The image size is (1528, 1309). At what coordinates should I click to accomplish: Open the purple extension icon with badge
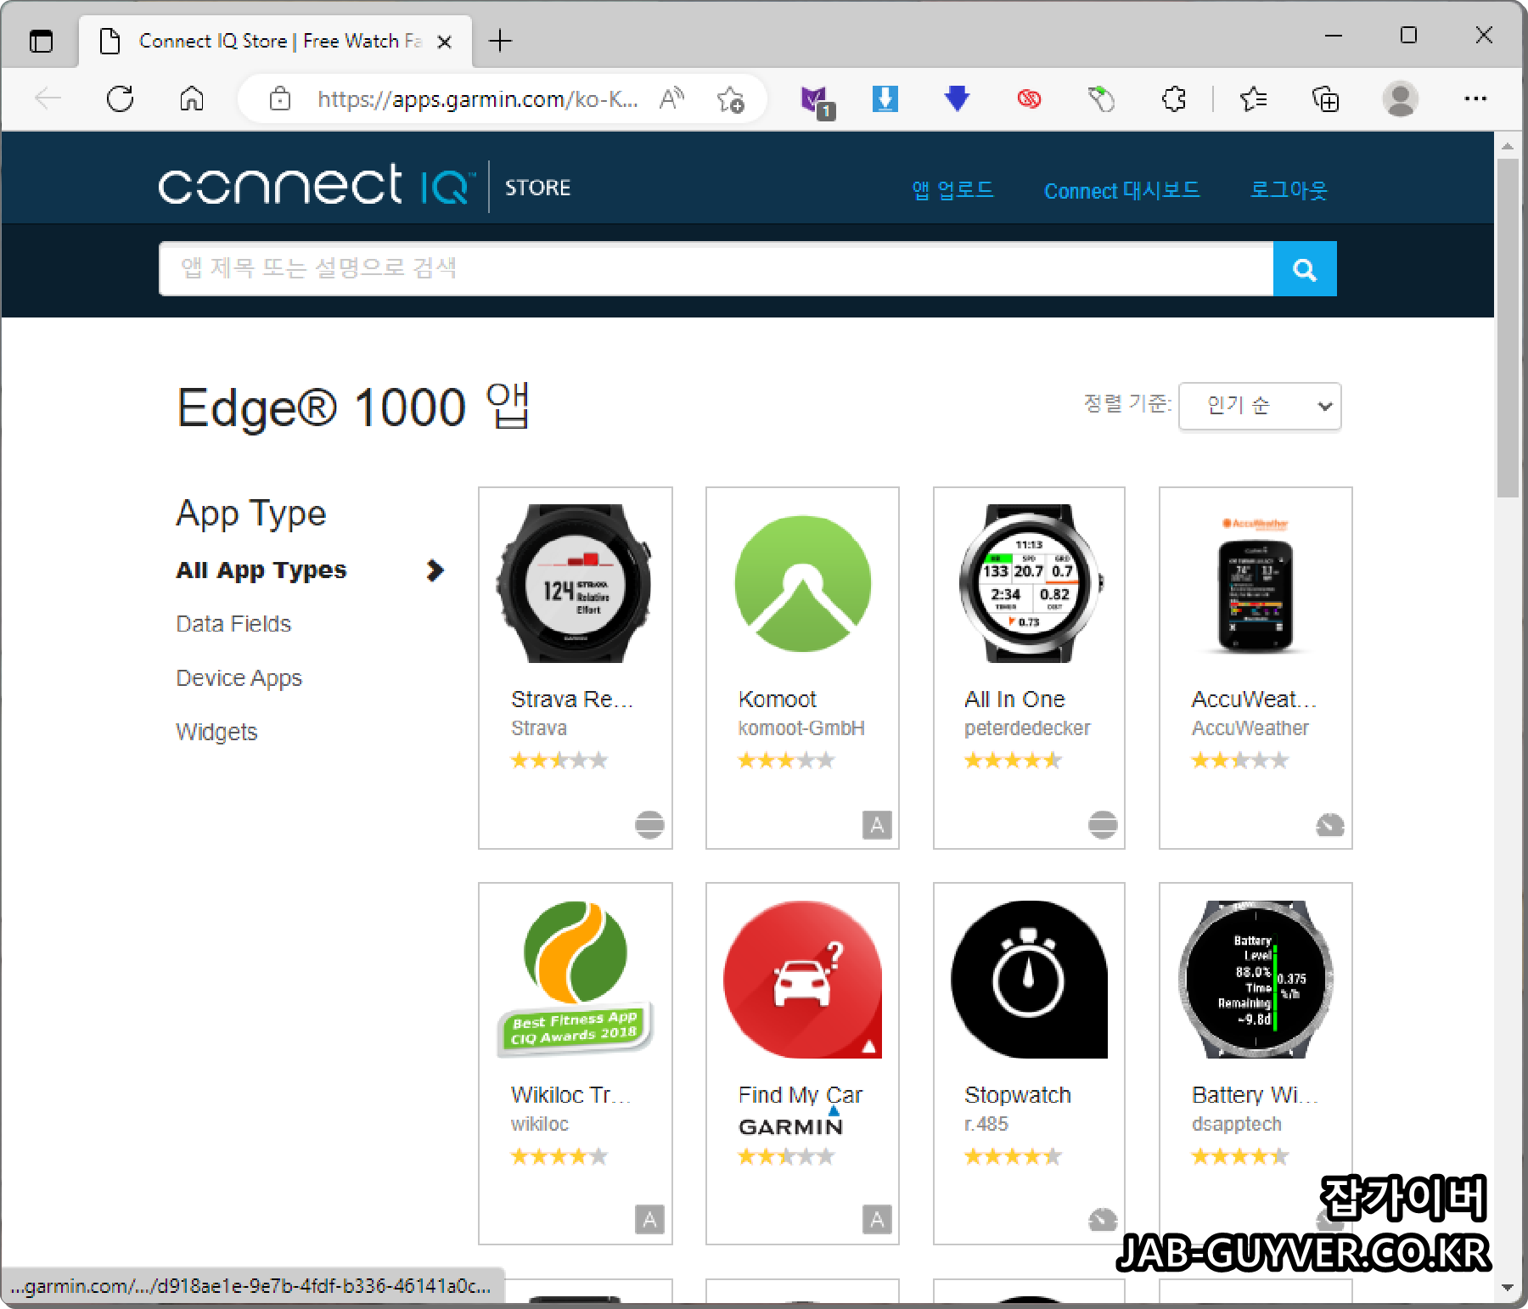[x=816, y=101]
